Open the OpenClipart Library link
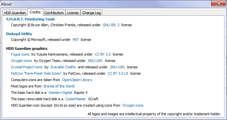 77,80
